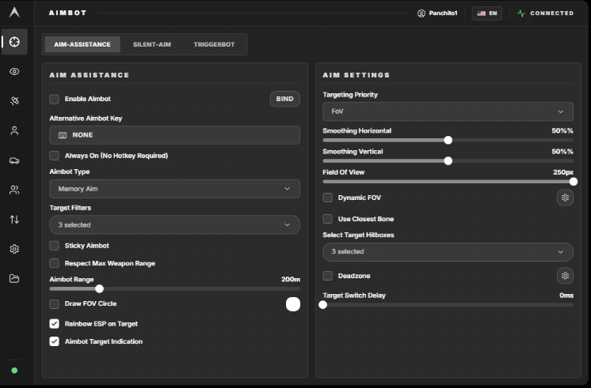
Task: Open the folder Configs section in sidebar
Action: [14, 279]
